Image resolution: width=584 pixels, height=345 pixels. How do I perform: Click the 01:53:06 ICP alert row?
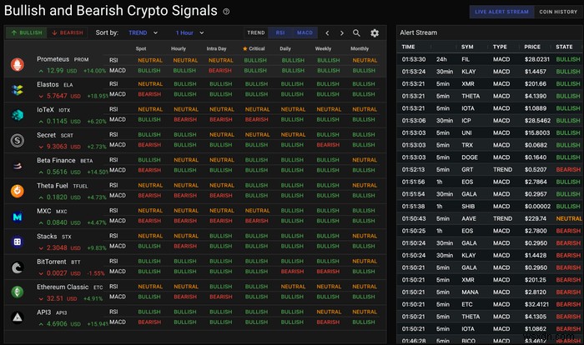point(490,121)
